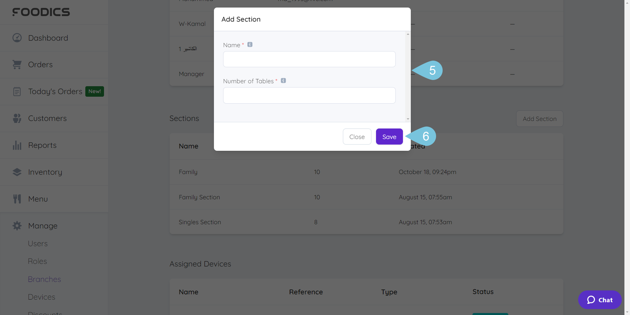The height and width of the screenshot is (315, 630).
Task: Click the Manage gear icon
Action: pos(17,226)
